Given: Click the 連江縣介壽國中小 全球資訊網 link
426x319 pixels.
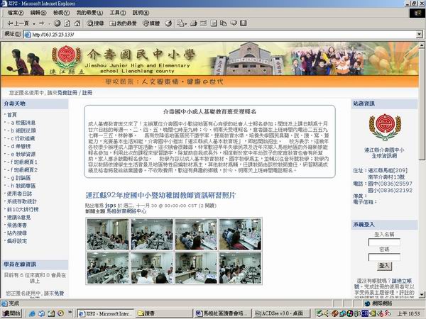Looking at the screenshot, I should [384, 152].
